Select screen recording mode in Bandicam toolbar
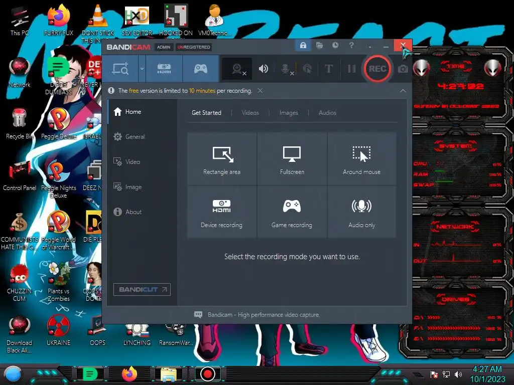The height and width of the screenshot is (385, 514). click(x=120, y=69)
